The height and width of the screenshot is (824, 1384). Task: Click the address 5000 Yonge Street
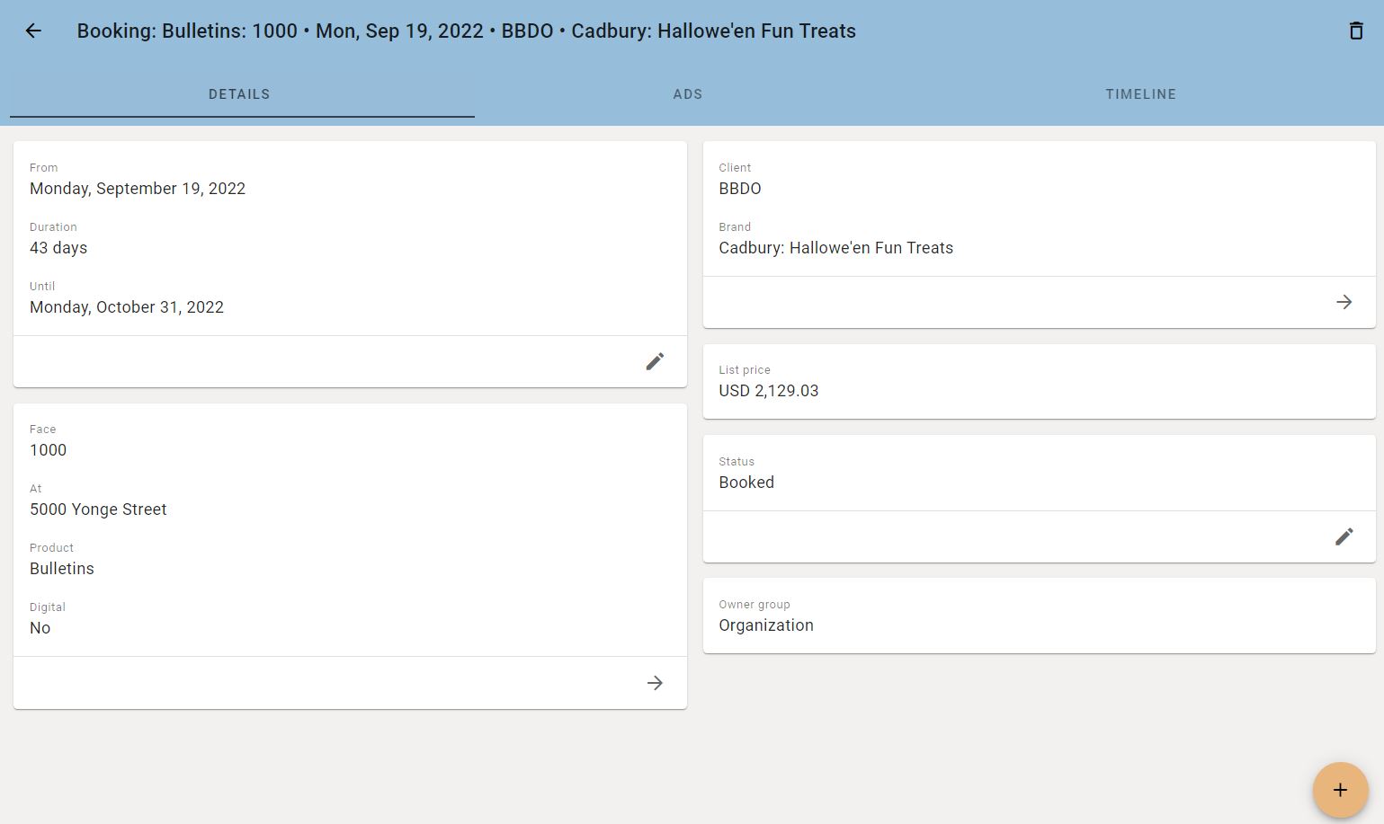point(98,509)
